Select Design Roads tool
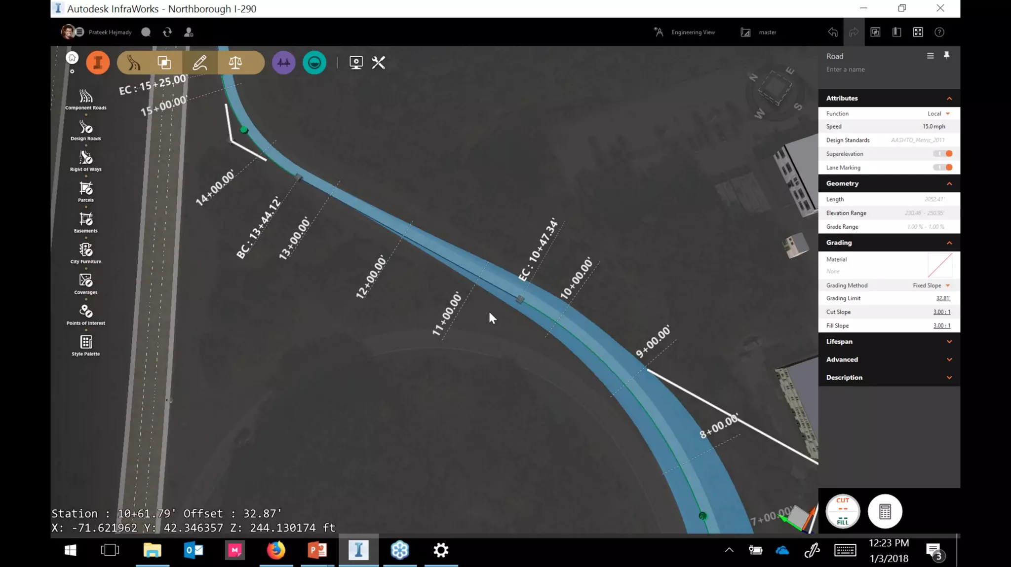This screenshot has height=567, width=1011. [x=86, y=130]
